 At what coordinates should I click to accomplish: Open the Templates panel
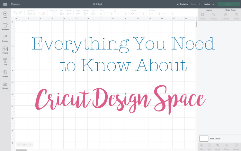click(5, 27)
